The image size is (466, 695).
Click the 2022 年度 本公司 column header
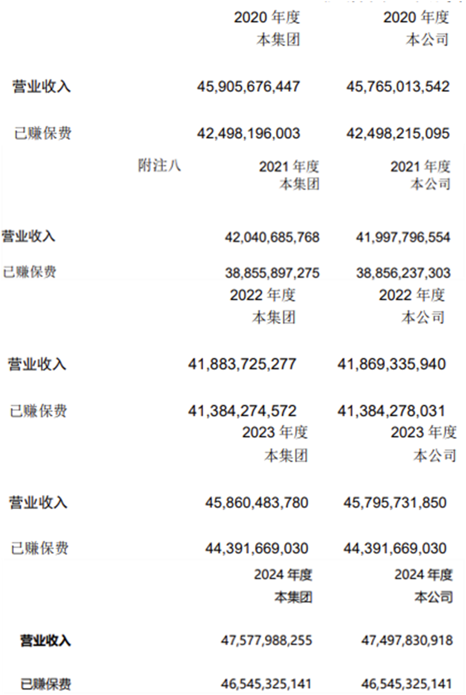pos(412,306)
